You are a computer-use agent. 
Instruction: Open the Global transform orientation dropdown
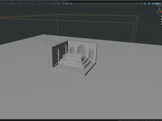58,4
